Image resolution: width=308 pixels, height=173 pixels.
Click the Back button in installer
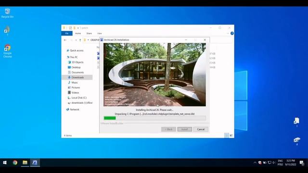tap(168, 129)
